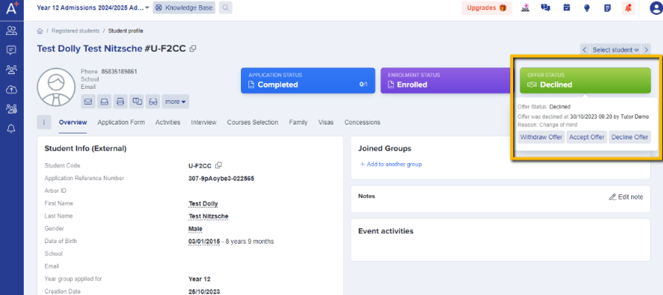Click Registered students breadcrumb link
Viewport: 663px width, 295px height.
(x=76, y=31)
